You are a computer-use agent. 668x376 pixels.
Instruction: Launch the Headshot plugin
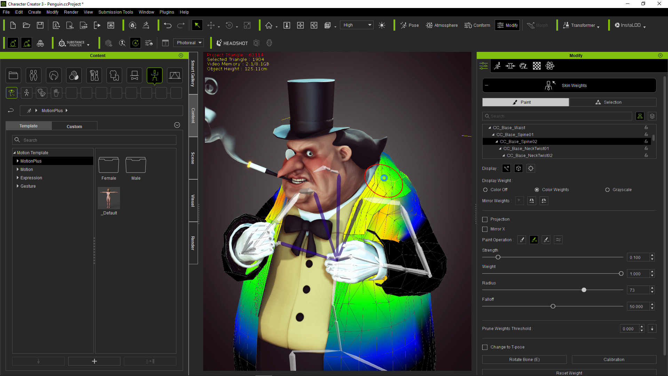pyautogui.click(x=232, y=43)
